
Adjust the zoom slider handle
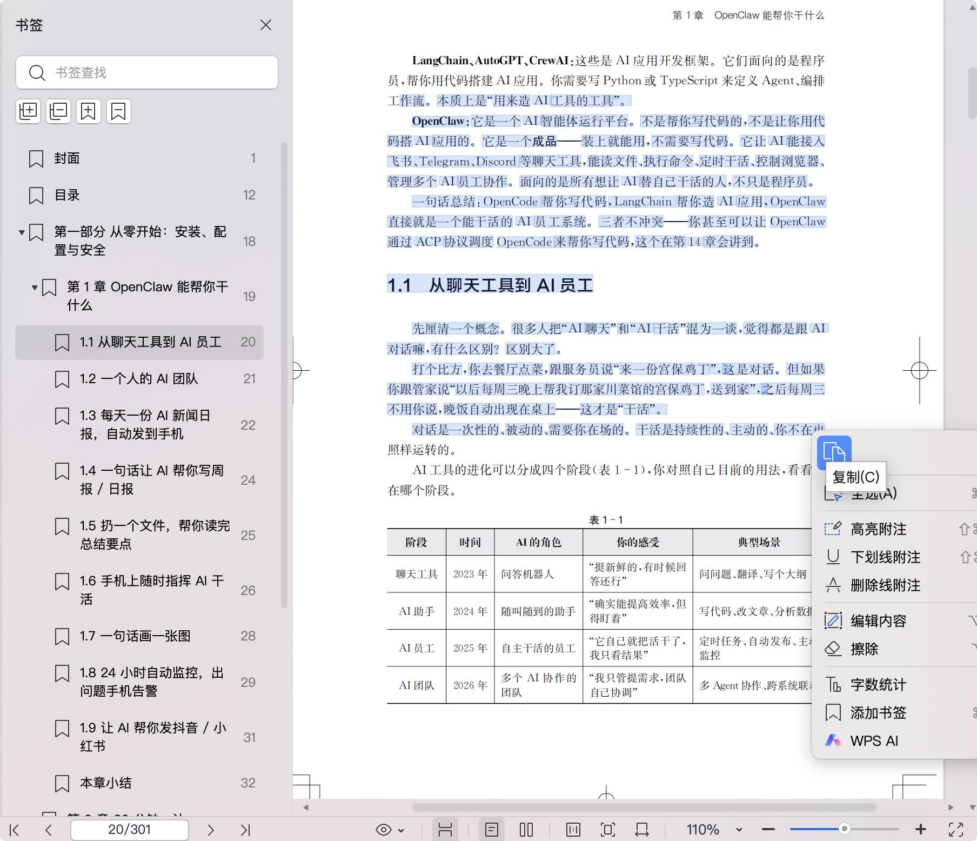point(844,829)
